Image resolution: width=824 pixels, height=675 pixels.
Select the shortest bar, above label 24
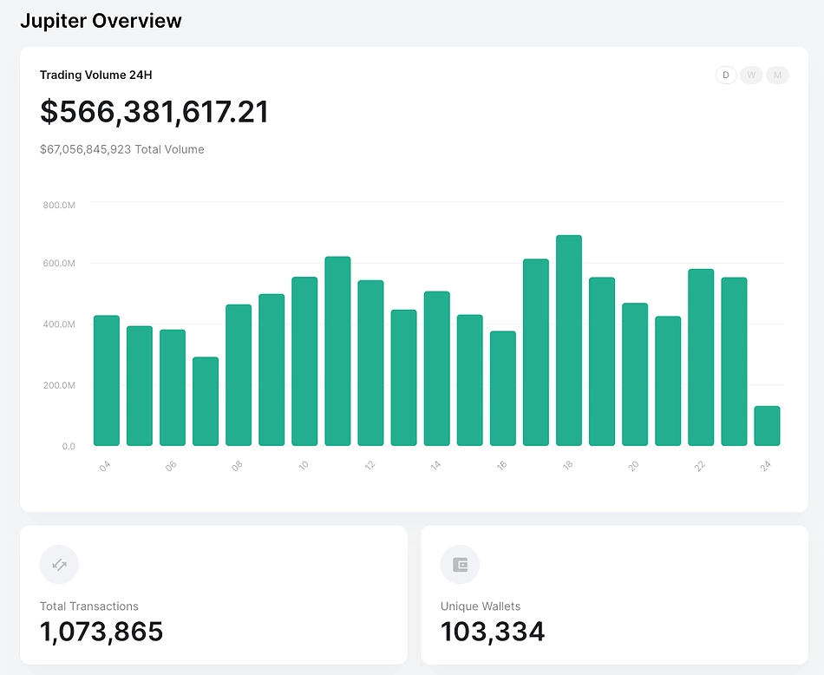tap(768, 426)
